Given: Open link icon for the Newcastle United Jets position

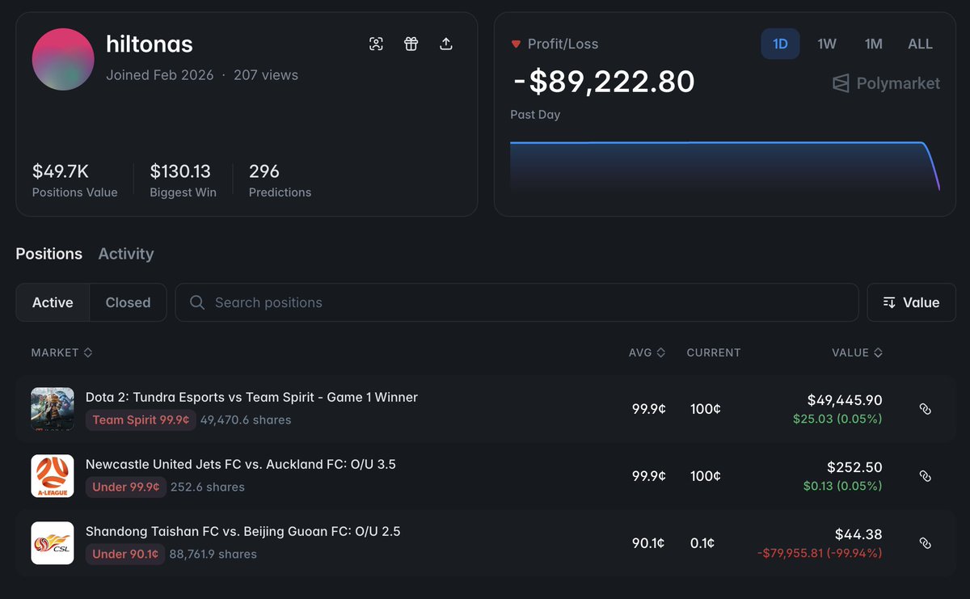Looking at the screenshot, I should 926,476.
